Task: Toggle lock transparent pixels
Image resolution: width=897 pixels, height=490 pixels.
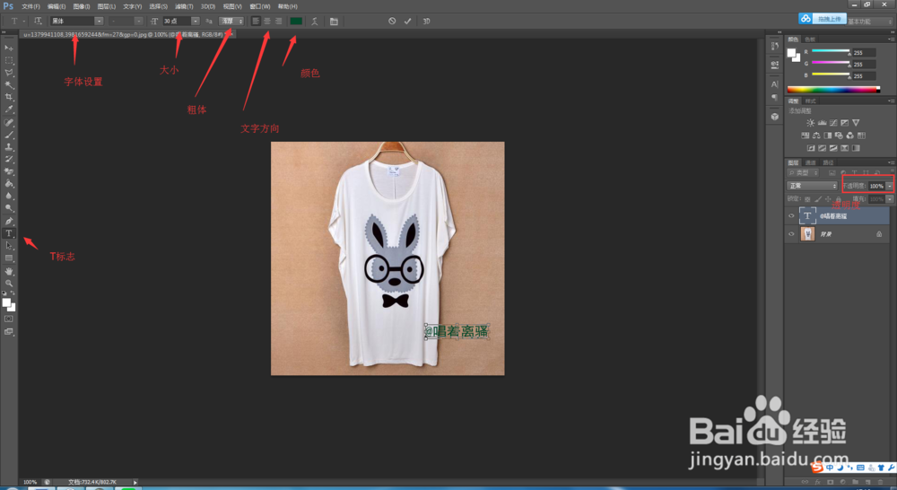Action: 807,199
